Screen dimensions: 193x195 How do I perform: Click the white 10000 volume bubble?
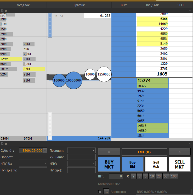pos(90,74)
